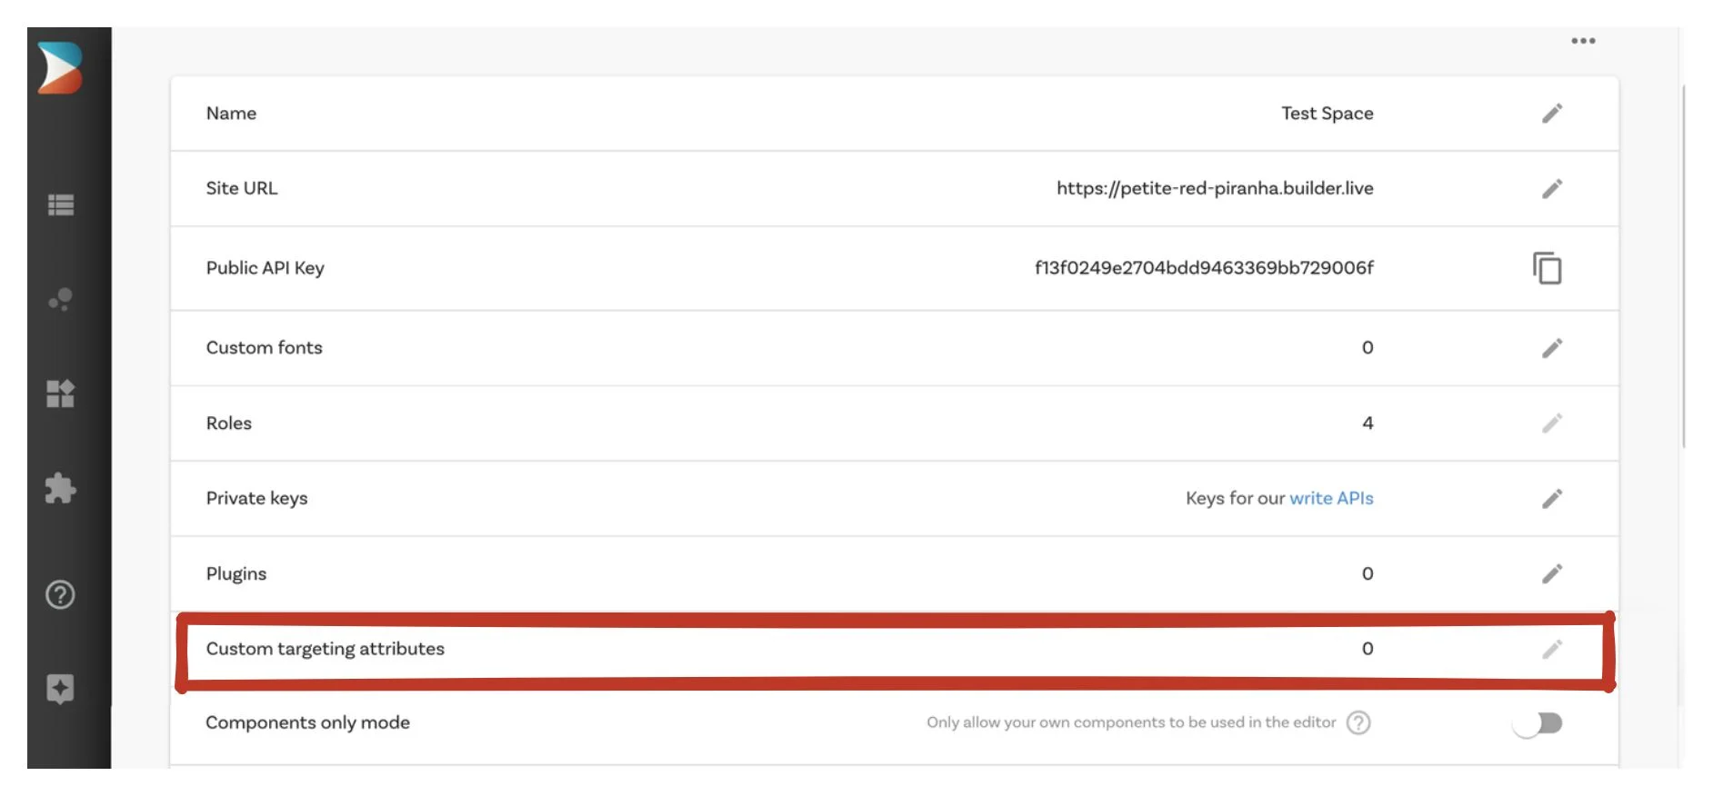Open the insights dots sidebar icon
This screenshot has height=796, width=1713.
(x=61, y=300)
